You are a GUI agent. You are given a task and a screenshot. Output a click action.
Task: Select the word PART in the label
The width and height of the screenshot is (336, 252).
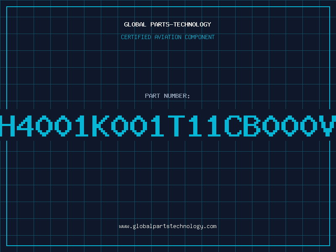tap(152, 96)
